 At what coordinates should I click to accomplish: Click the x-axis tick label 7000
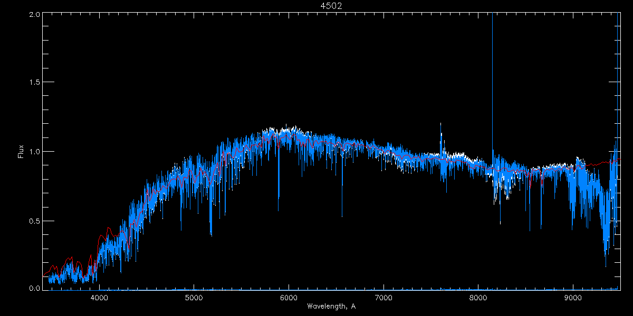click(x=383, y=299)
